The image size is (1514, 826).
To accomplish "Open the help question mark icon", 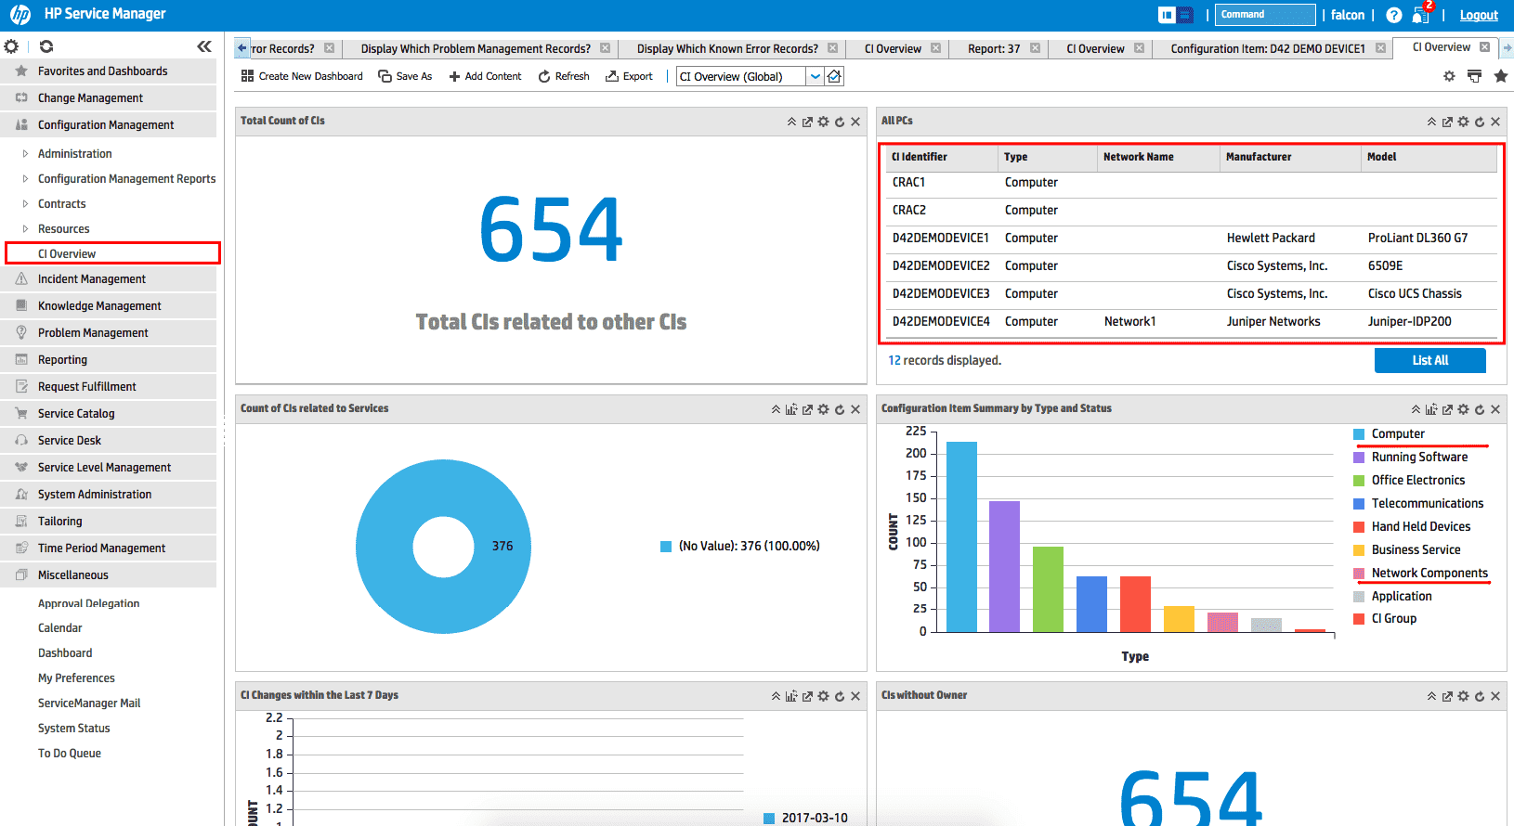I will (1393, 15).
